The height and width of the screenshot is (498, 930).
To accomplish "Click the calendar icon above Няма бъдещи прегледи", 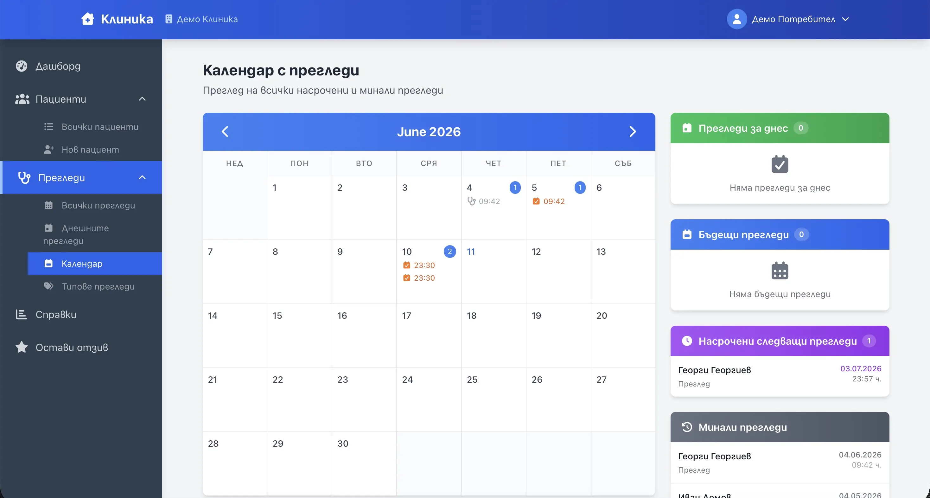I will click(x=780, y=271).
